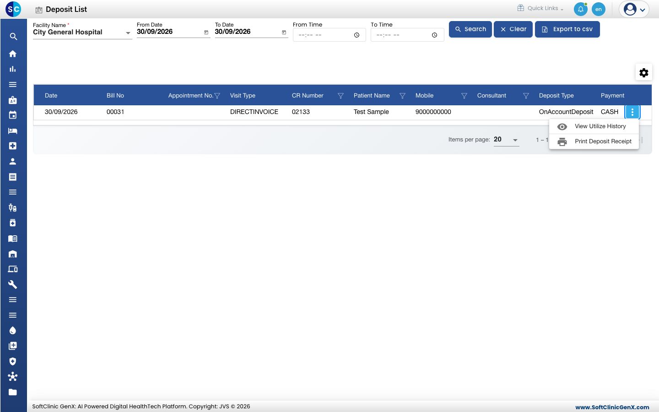Open the person profile sidebar icon
The image size is (659, 412).
click(13, 162)
